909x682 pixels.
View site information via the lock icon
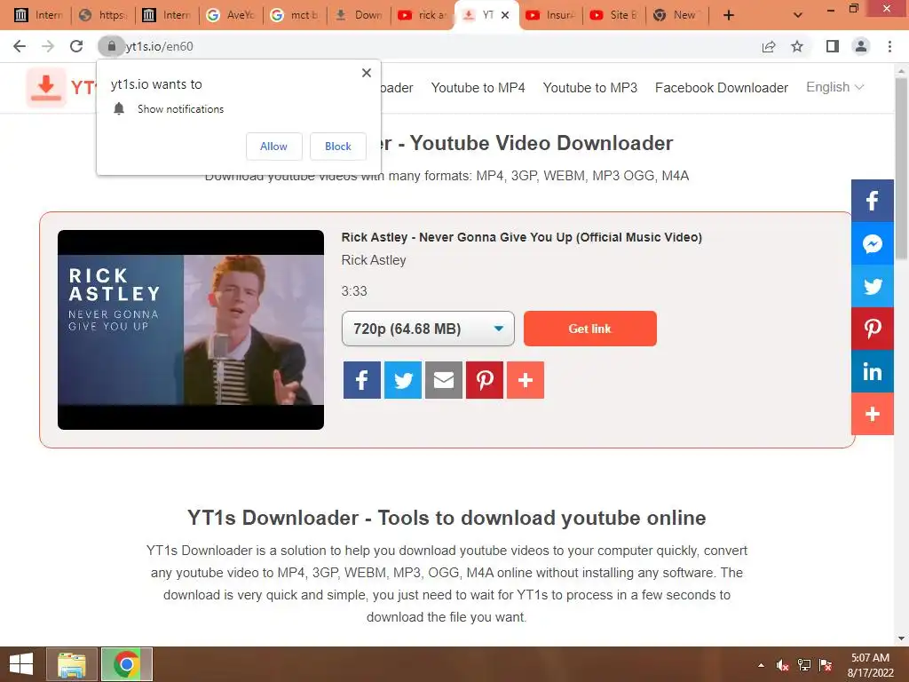pos(111,46)
